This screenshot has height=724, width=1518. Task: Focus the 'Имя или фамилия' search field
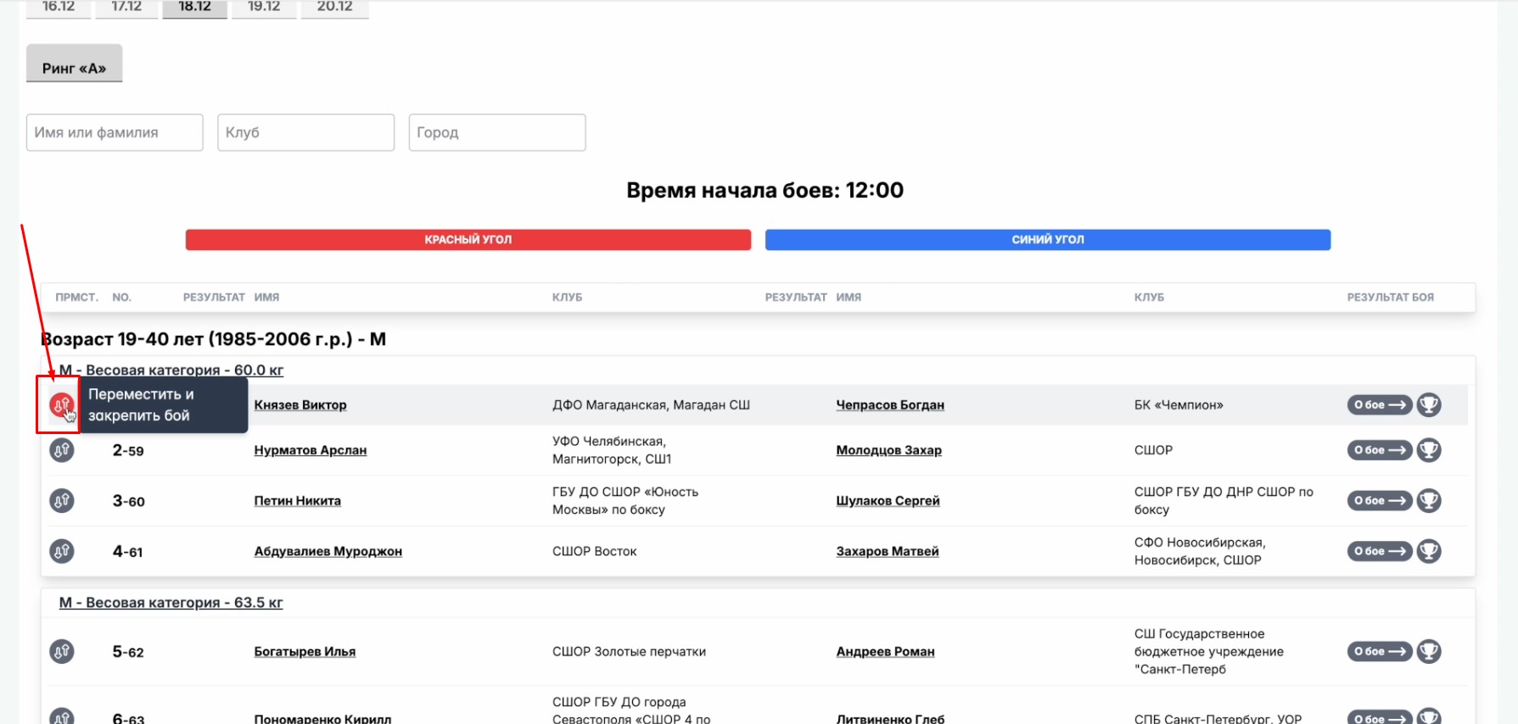click(x=115, y=132)
